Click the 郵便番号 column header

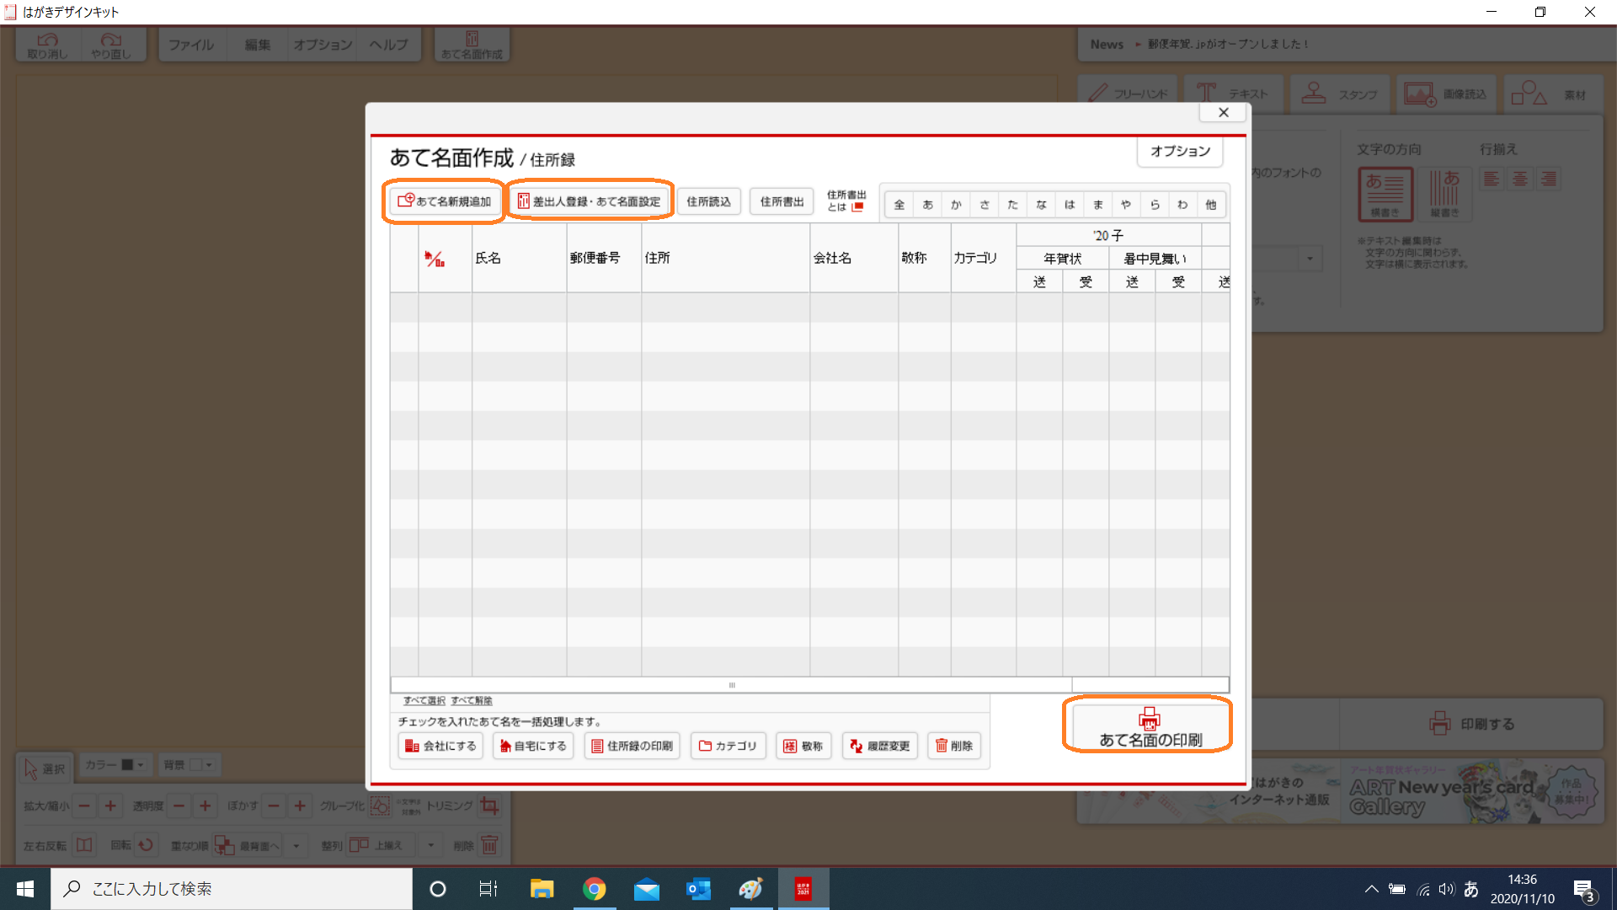click(604, 259)
